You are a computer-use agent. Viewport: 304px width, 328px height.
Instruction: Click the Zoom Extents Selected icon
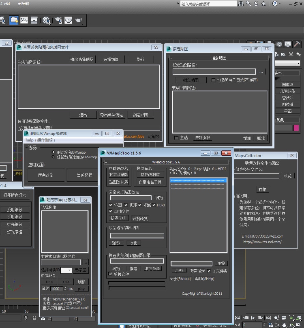click(x=291, y=318)
